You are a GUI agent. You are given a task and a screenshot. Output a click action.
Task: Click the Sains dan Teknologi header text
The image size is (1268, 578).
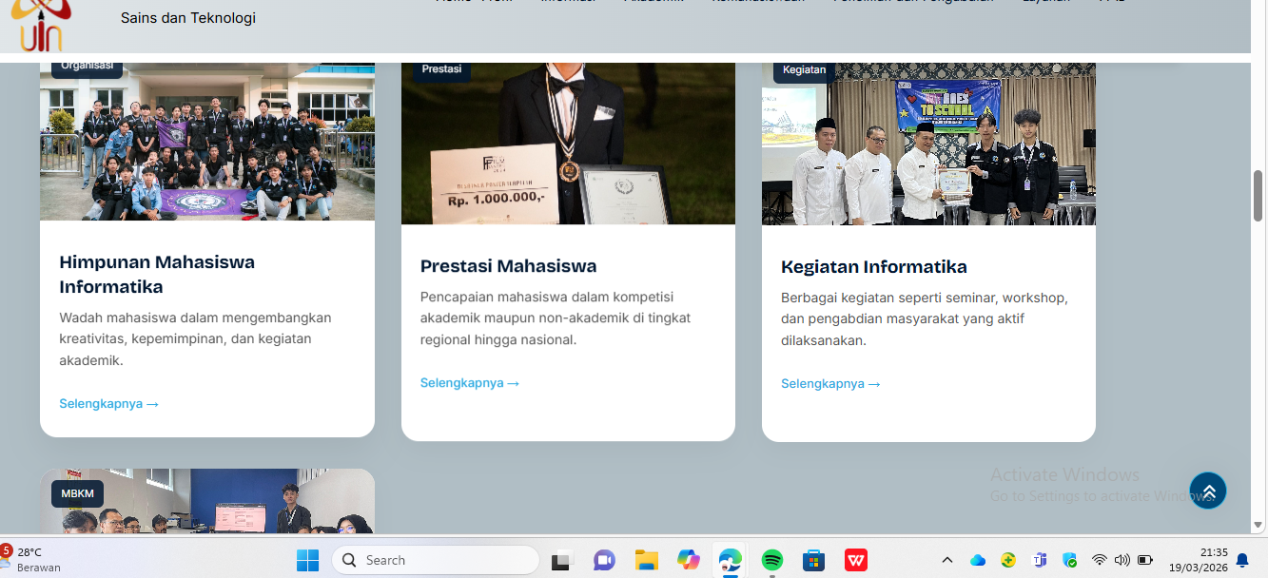click(188, 17)
